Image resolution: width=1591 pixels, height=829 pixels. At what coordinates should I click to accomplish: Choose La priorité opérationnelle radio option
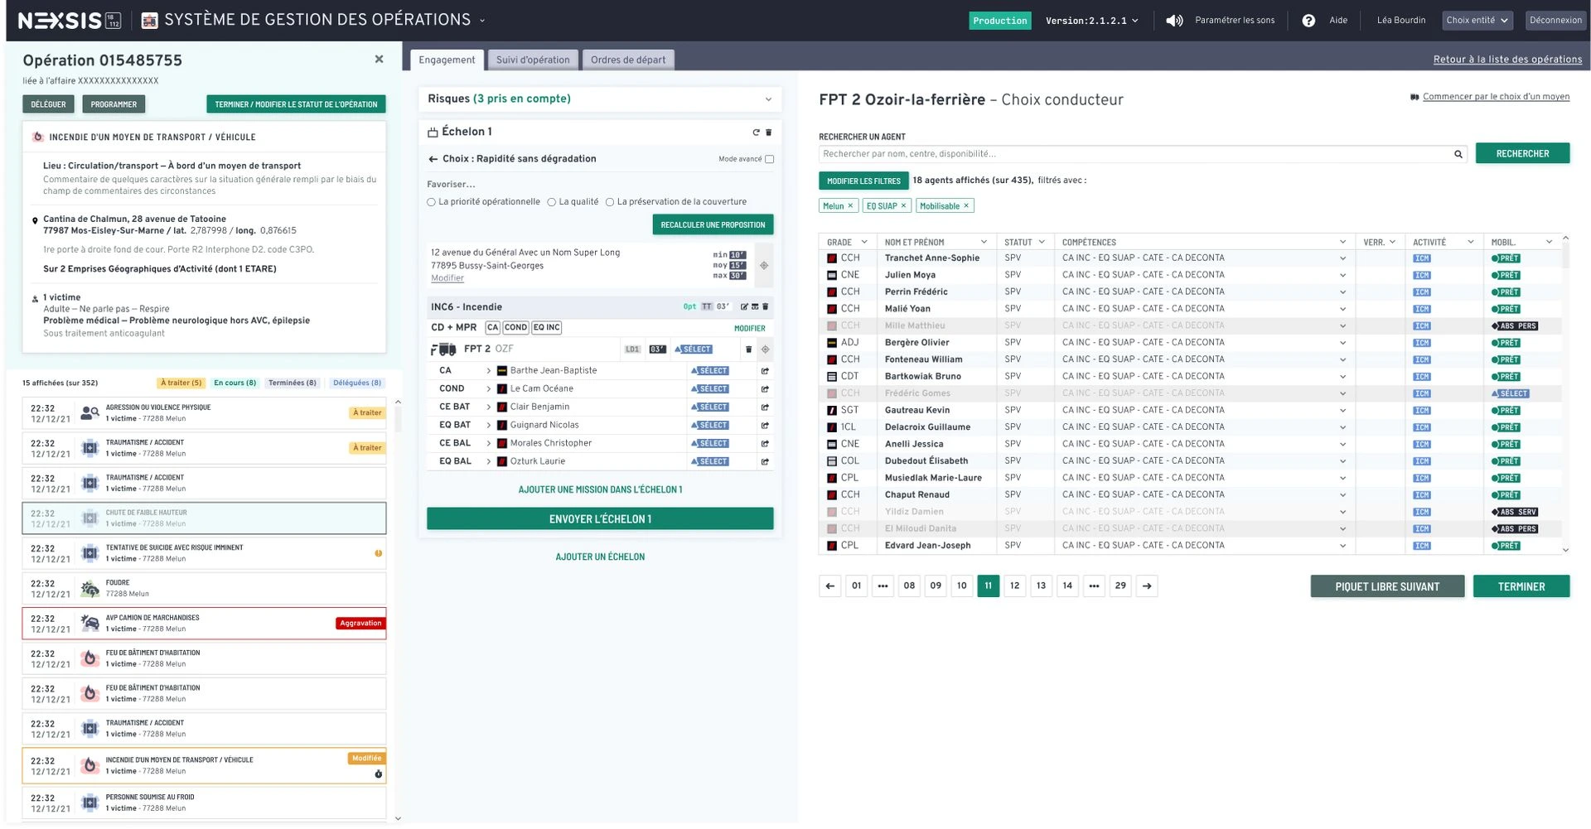point(431,202)
